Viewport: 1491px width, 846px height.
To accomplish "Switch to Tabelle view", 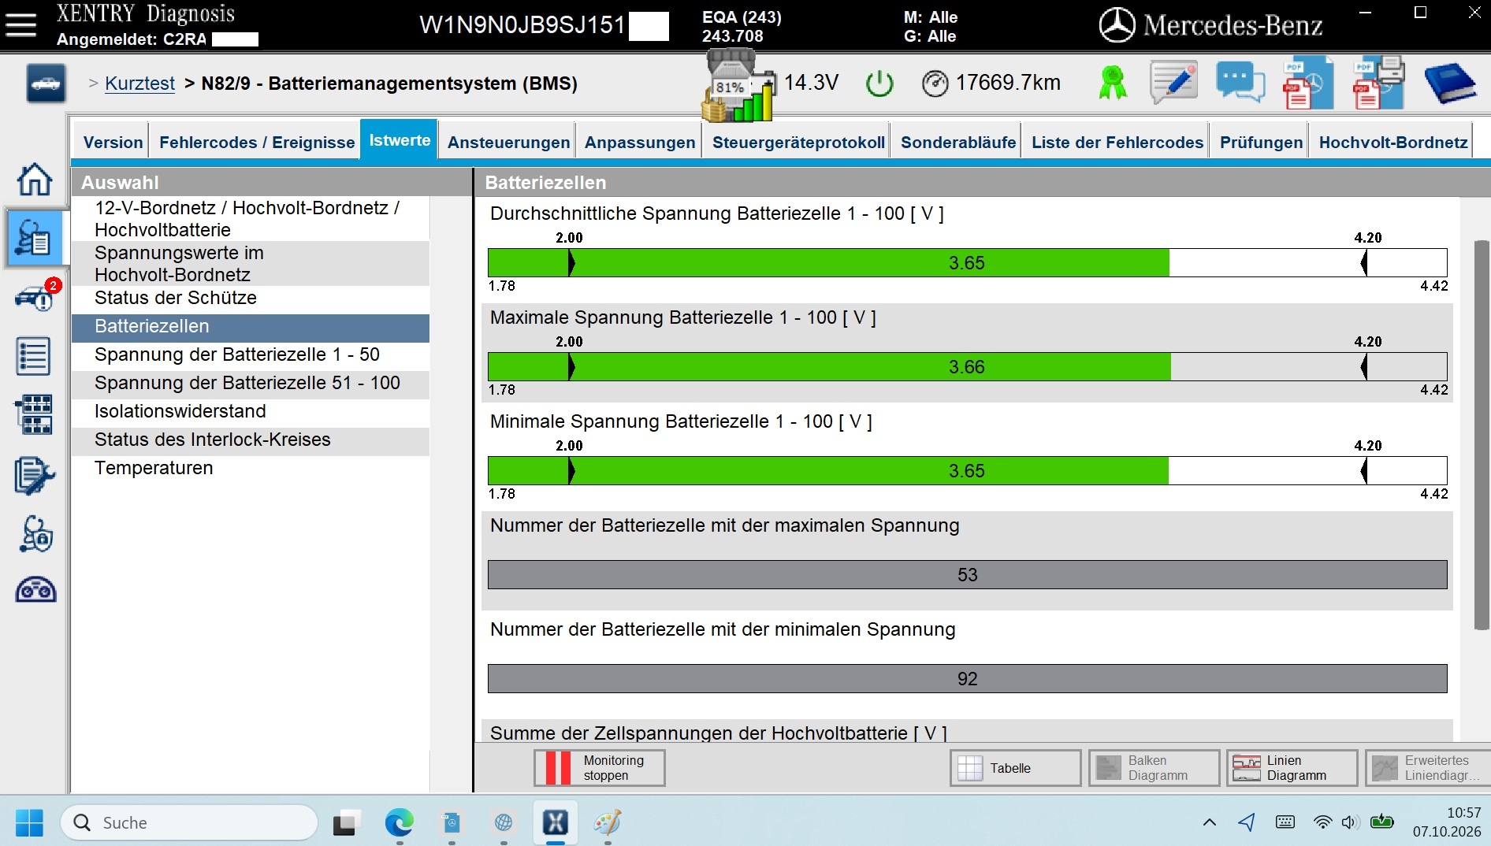I will [1016, 768].
